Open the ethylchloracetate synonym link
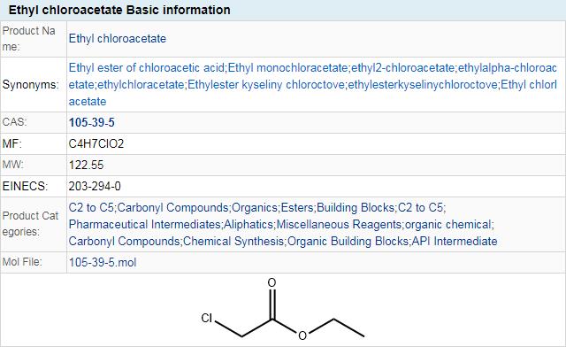The height and width of the screenshot is (347, 566). click(141, 85)
